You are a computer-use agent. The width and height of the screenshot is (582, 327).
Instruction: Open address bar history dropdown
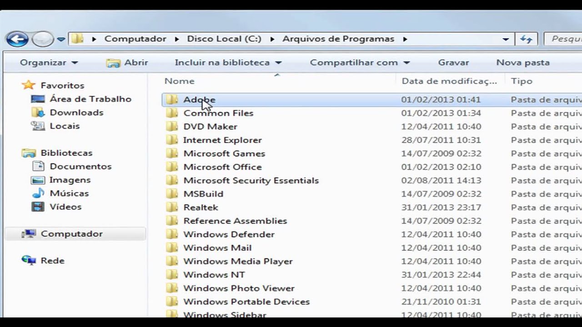[506, 40]
